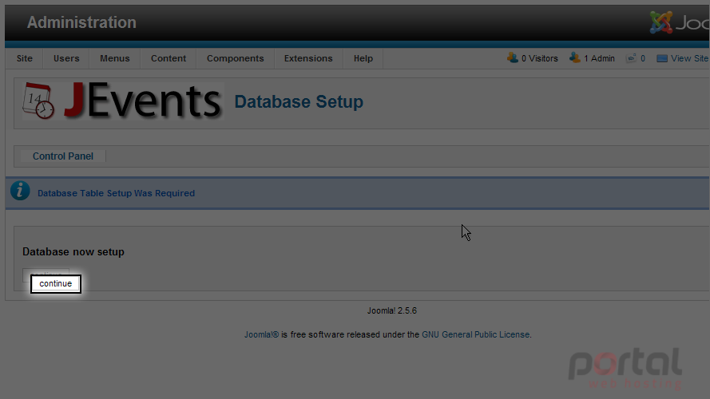The height and width of the screenshot is (399, 710).
Task: Click the blue info icon
Action: [x=20, y=191]
